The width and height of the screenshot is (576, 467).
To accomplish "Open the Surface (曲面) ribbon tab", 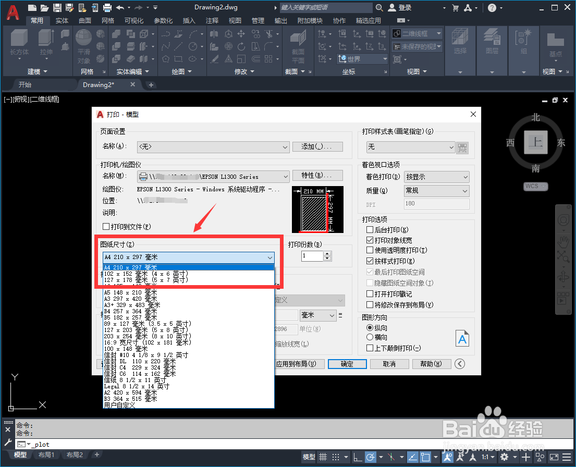I will 85,20.
